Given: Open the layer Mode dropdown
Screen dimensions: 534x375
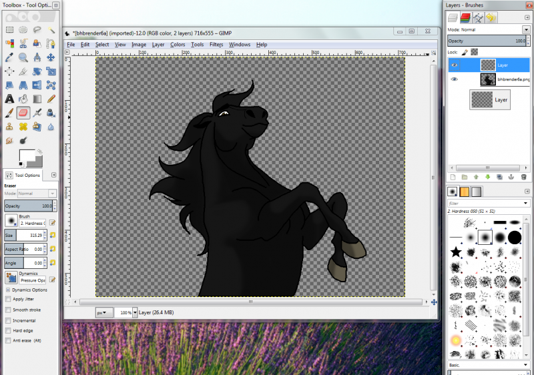Looking at the screenshot, I should click(x=526, y=29).
